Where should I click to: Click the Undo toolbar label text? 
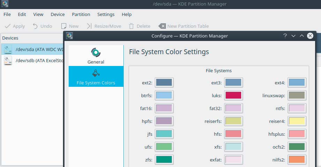coord(46,26)
